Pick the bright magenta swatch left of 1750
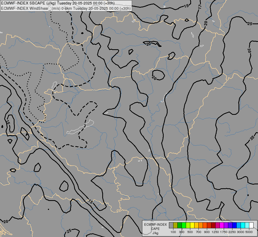The width and height of the screenshot is (258, 237). 222,225
